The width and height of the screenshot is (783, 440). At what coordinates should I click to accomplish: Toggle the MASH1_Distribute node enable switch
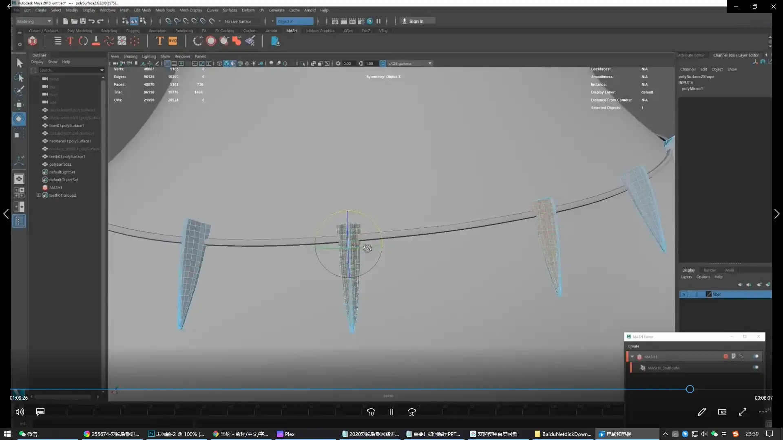pyautogui.click(x=756, y=367)
